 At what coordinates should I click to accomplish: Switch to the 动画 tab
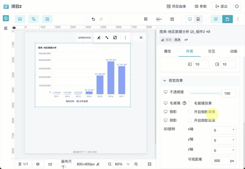(234, 51)
